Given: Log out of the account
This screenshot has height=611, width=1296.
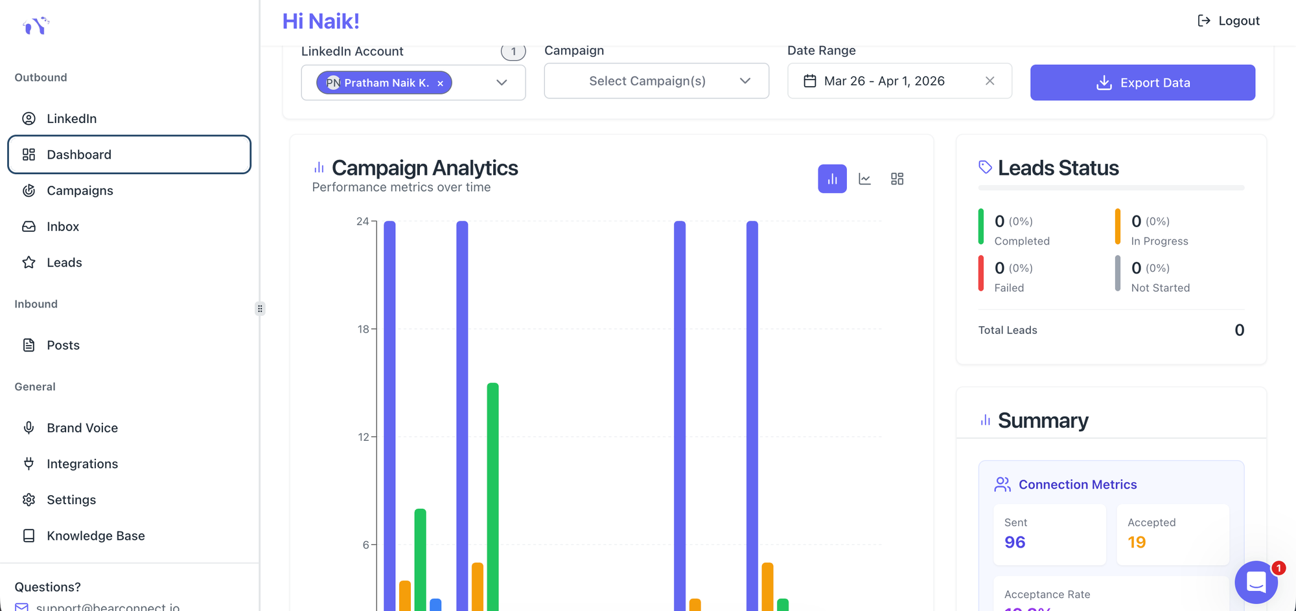Looking at the screenshot, I should click(x=1228, y=21).
